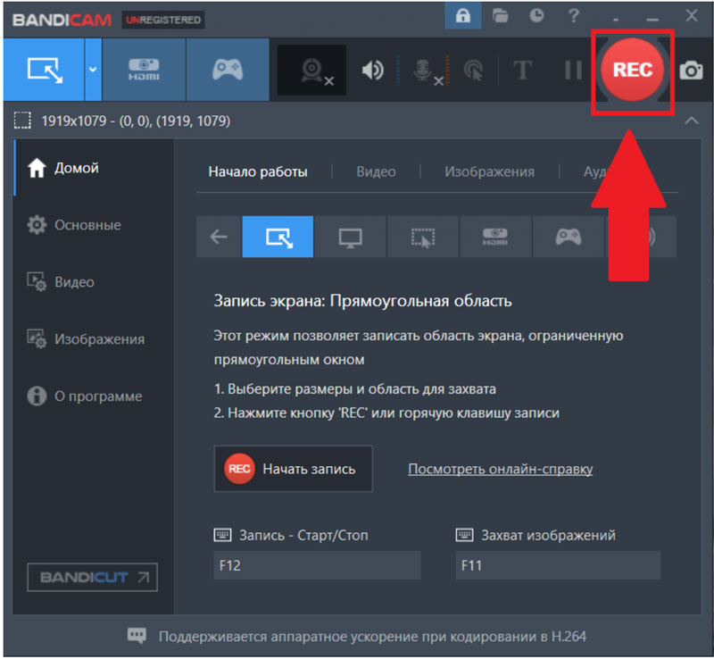Image resolution: width=714 pixels, height=659 pixels.
Task: Click the dashed selection area icon
Action: (x=22, y=121)
